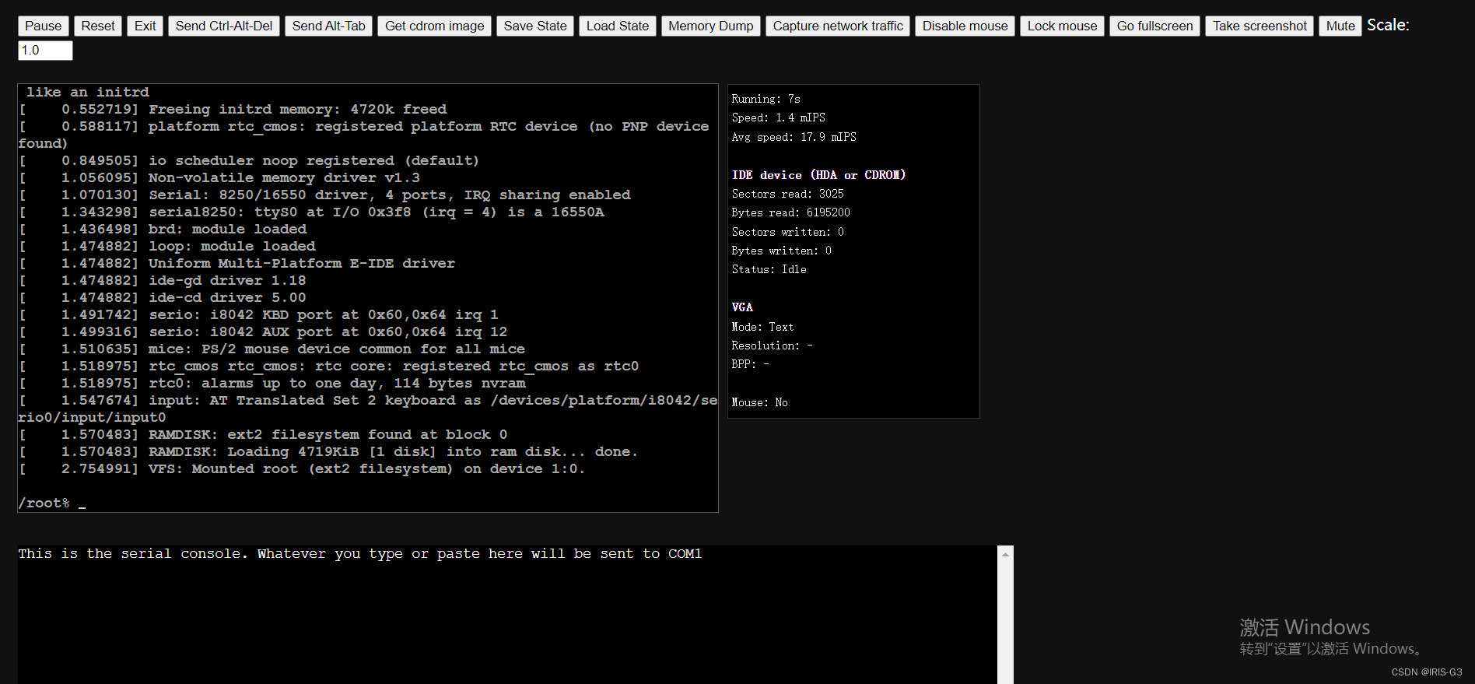The image size is (1475, 684).
Task: Save the current emulator state
Action: [x=535, y=26]
